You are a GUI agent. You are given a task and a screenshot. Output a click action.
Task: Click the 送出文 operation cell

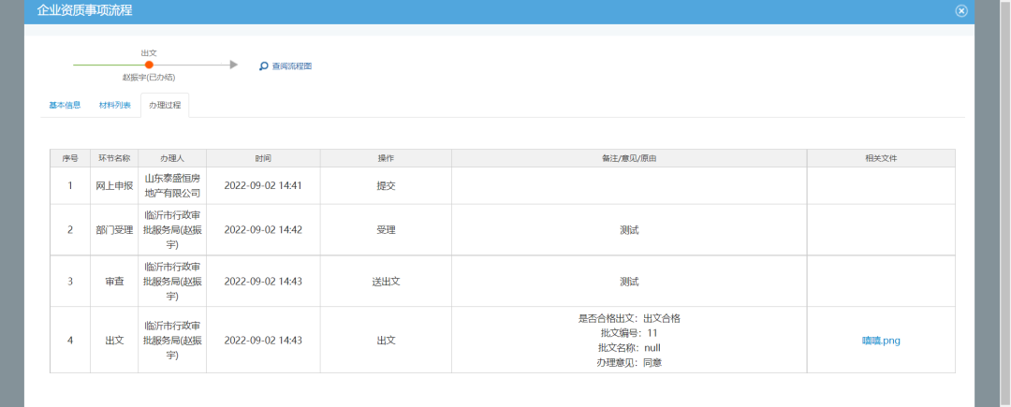tap(386, 281)
